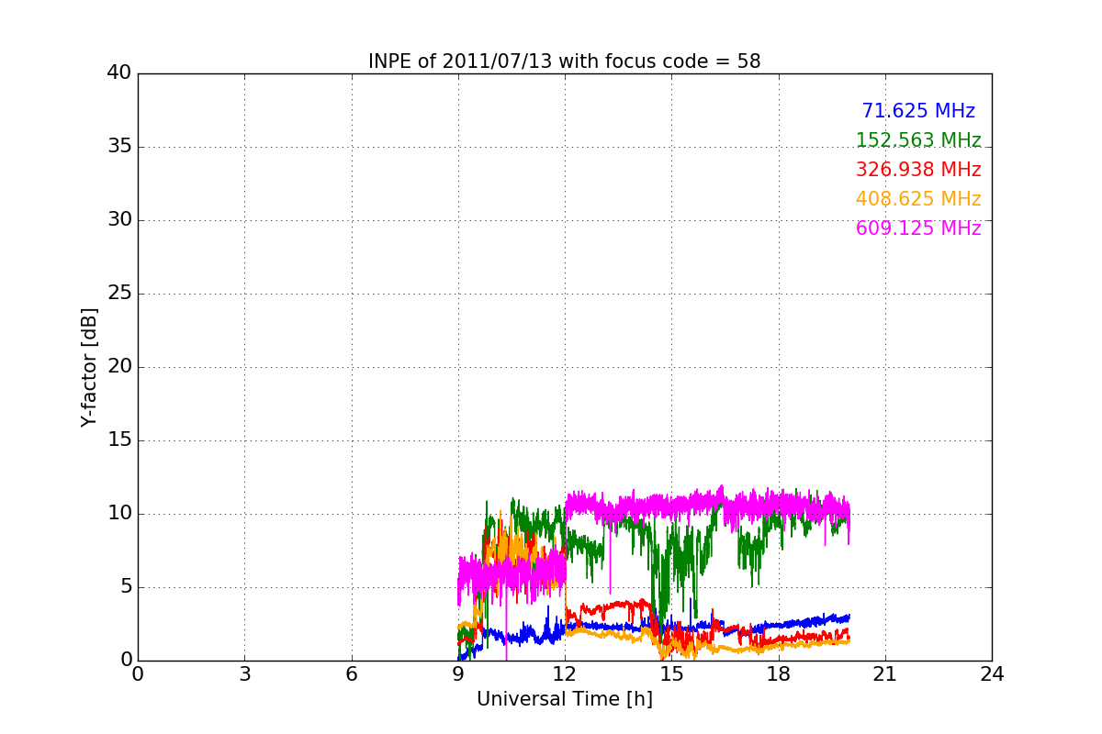Click the y-axis tick label 30
1102x734 pixels.
[x=119, y=220]
